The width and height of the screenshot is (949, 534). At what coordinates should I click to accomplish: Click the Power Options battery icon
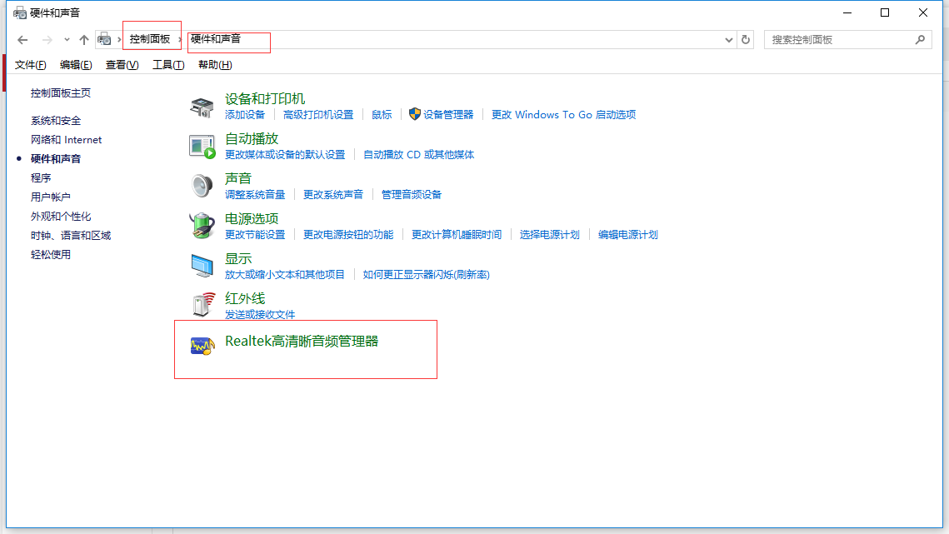tap(202, 226)
